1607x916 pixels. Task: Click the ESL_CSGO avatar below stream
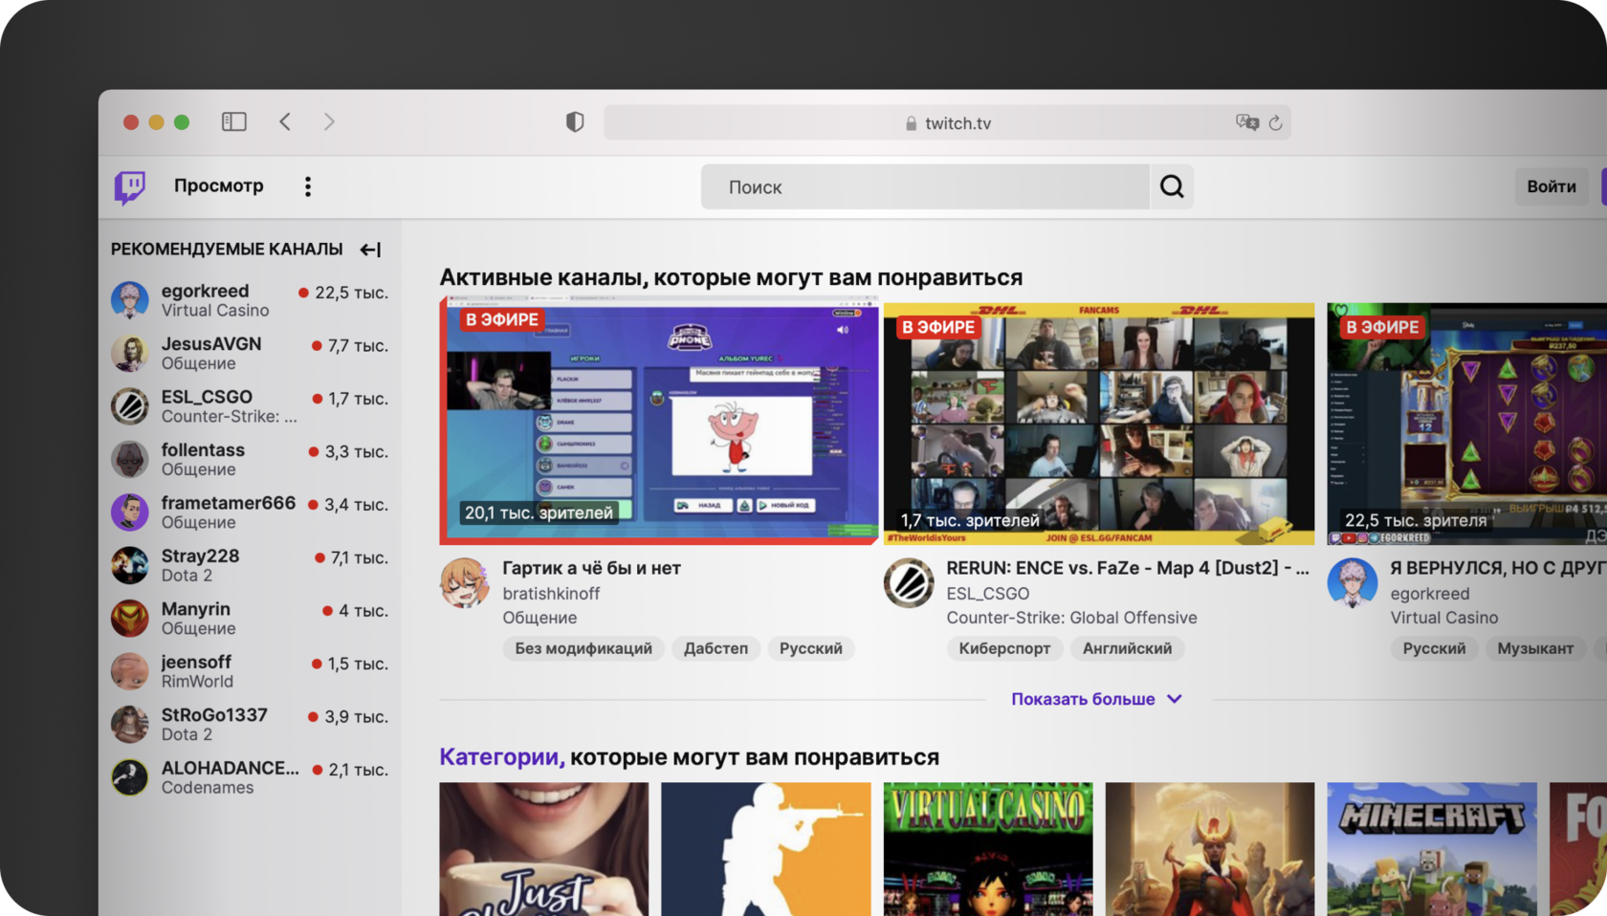point(908,583)
